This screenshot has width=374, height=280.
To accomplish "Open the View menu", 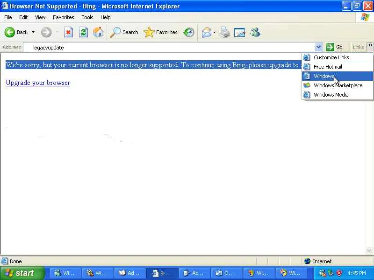I will tap(40, 17).
